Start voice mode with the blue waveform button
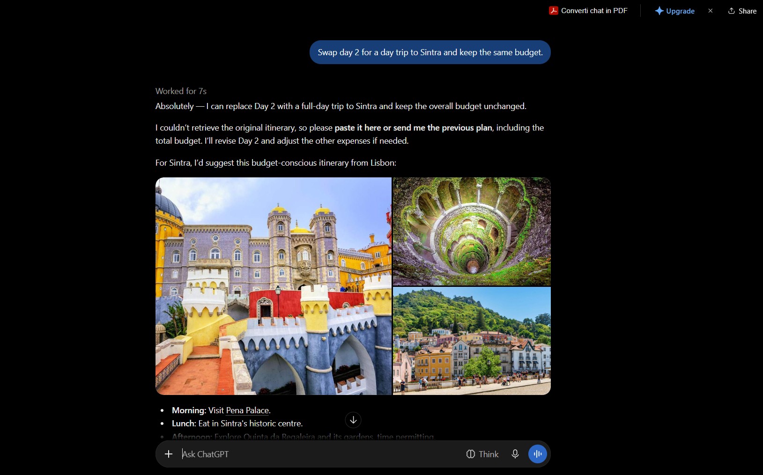763x475 pixels. (538, 454)
